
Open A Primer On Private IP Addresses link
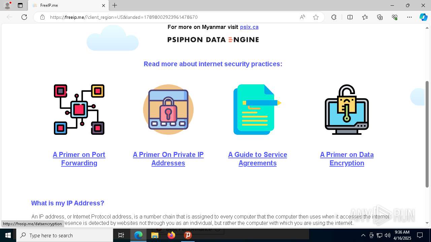[x=168, y=159]
